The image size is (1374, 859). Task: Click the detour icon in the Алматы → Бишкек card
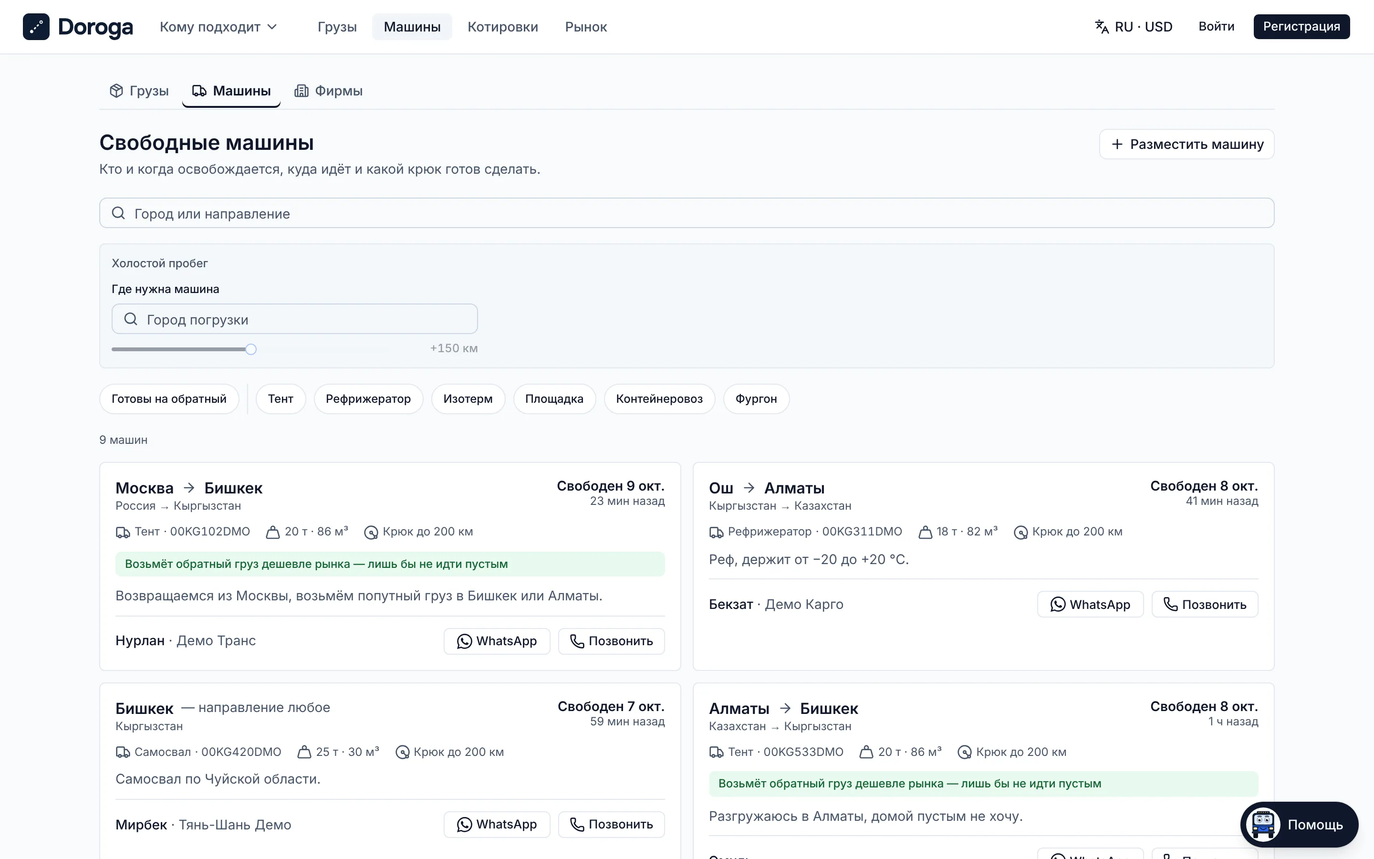(964, 752)
